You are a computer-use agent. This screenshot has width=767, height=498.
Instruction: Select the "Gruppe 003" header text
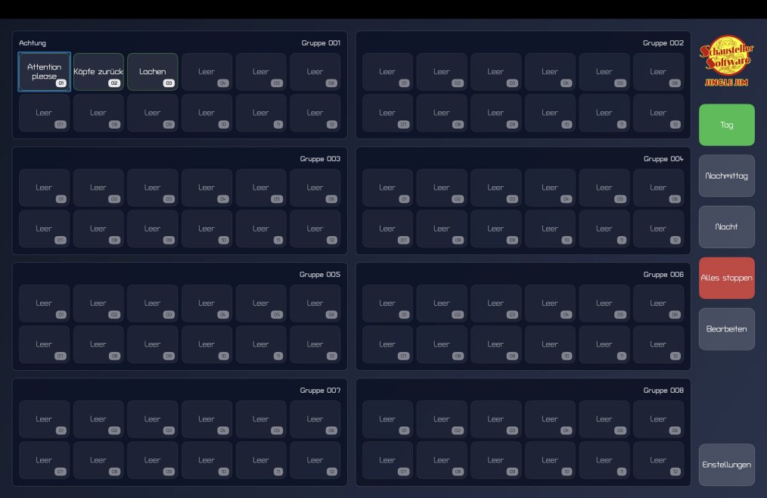point(320,159)
